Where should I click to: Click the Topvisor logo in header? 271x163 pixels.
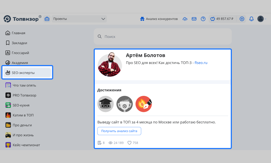tap(22, 19)
